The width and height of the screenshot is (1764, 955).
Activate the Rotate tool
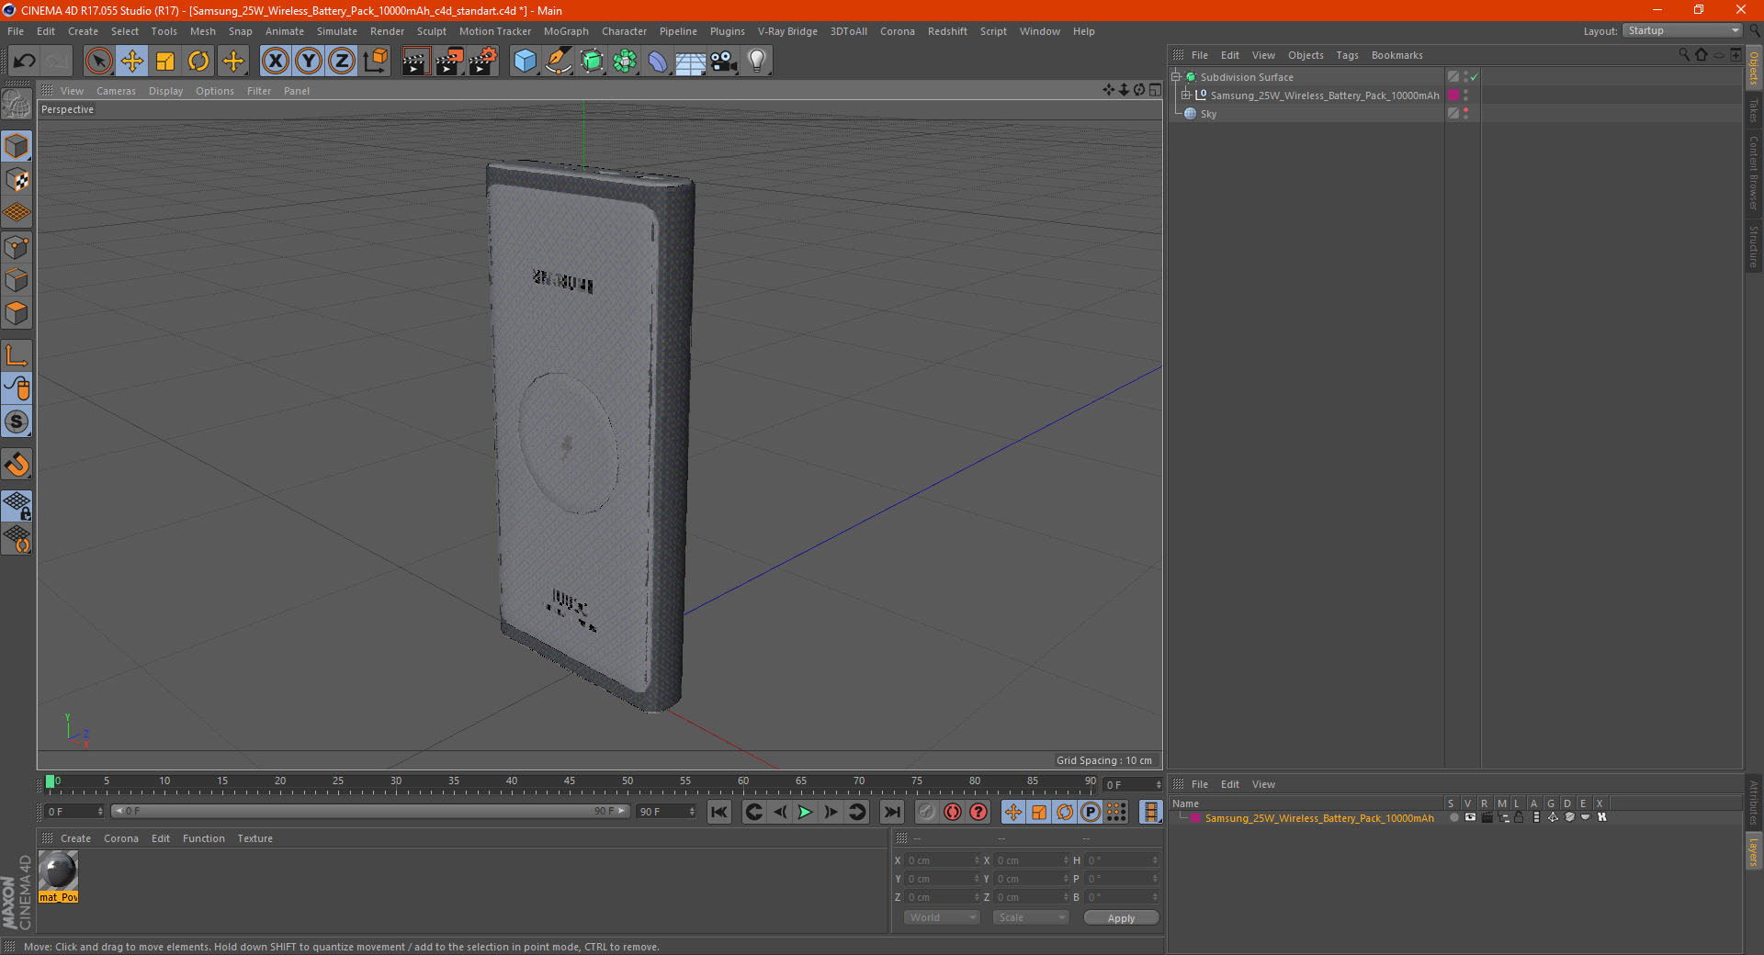coord(198,62)
